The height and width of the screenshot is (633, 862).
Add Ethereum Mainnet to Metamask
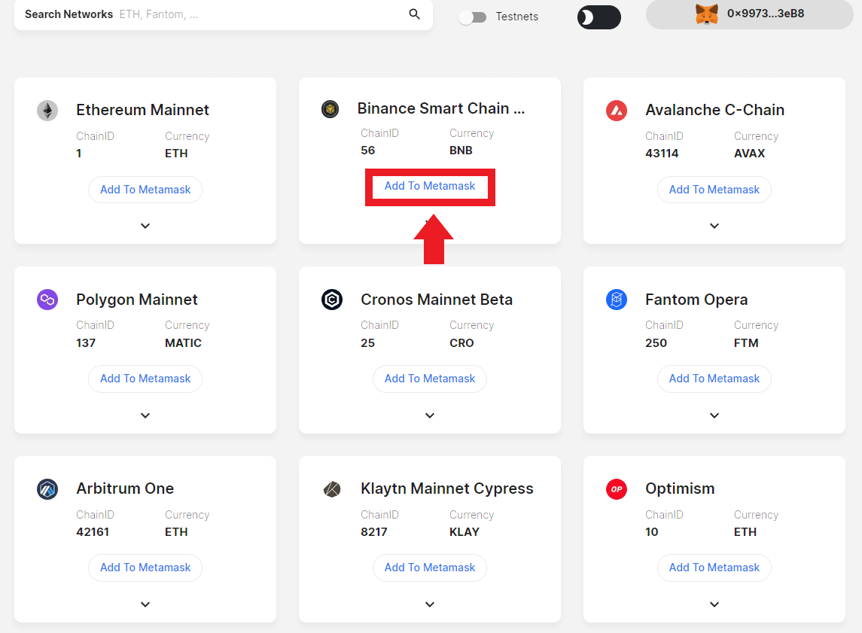(x=145, y=190)
